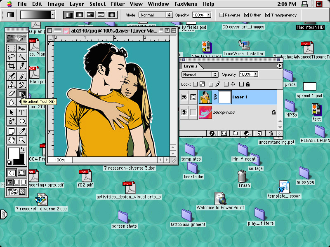The height and width of the screenshot is (247, 330).
Task: Hide Layer 1 with eye icon
Action: coord(184,97)
